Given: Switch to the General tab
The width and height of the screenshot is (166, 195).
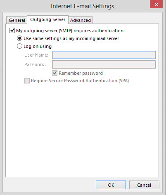Looking at the screenshot, I should coord(17,20).
